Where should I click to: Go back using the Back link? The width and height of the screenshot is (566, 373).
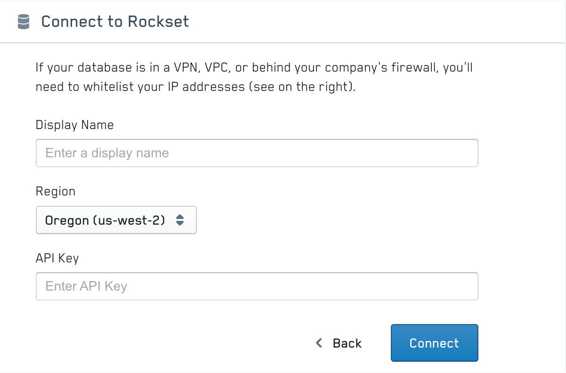pos(347,343)
